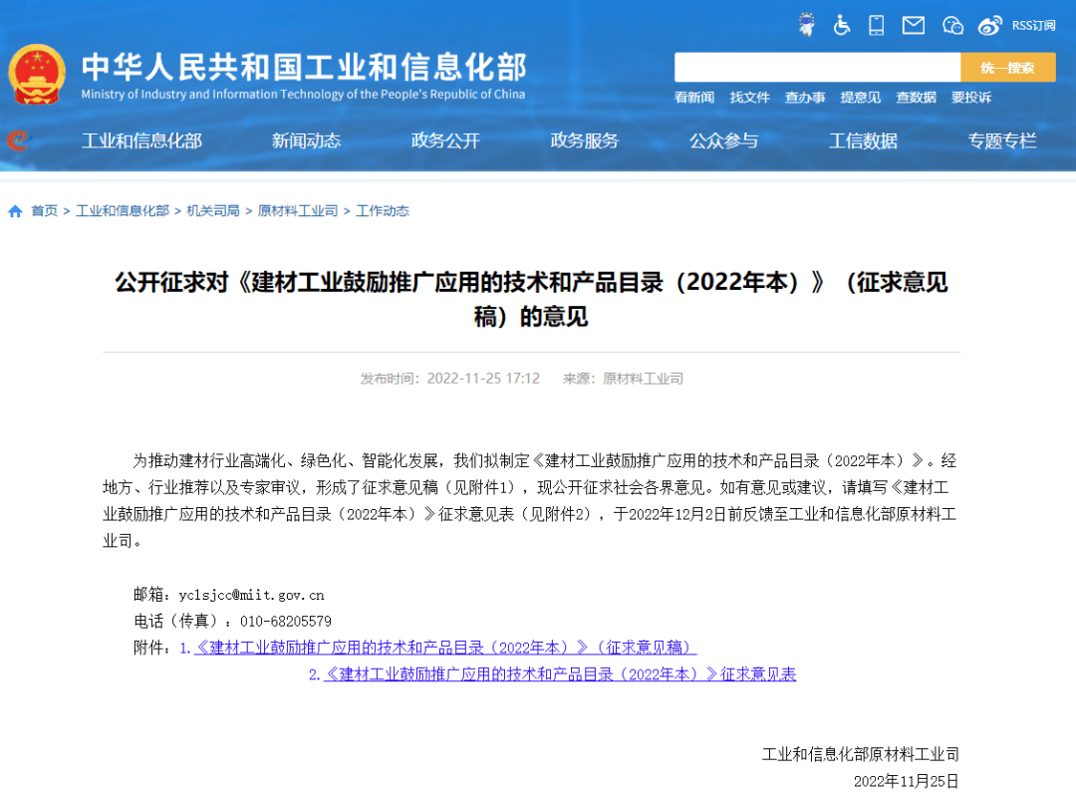Open RSS订阅 subscription link
The height and width of the screenshot is (797, 1076).
[x=1033, y=25]
